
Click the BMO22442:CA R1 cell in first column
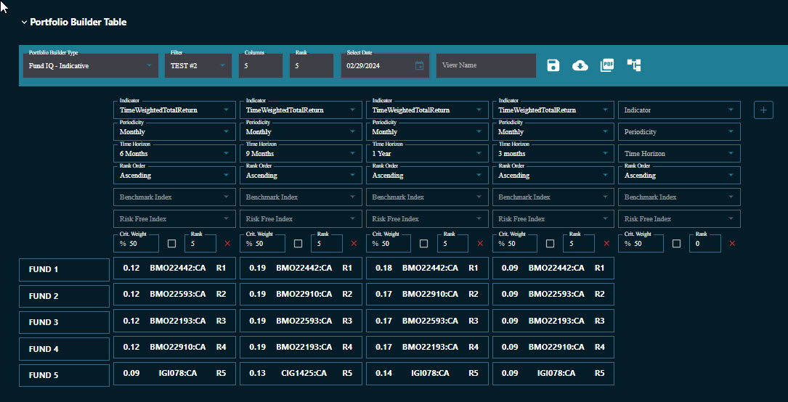[174, 268]
